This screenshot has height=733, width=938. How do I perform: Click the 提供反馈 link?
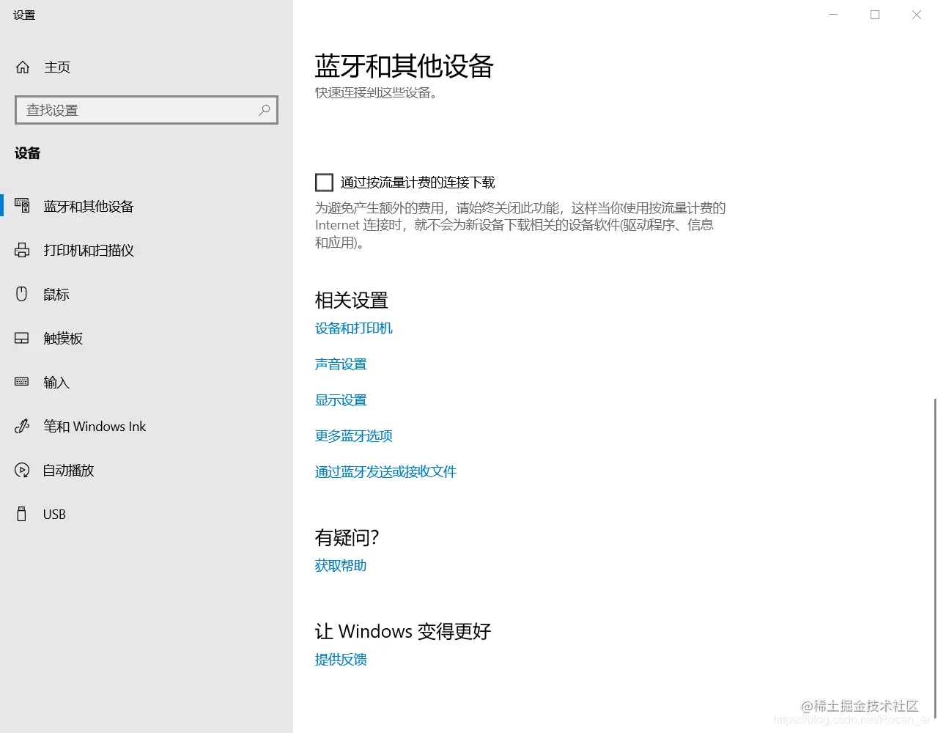click(x=340, y=659)
